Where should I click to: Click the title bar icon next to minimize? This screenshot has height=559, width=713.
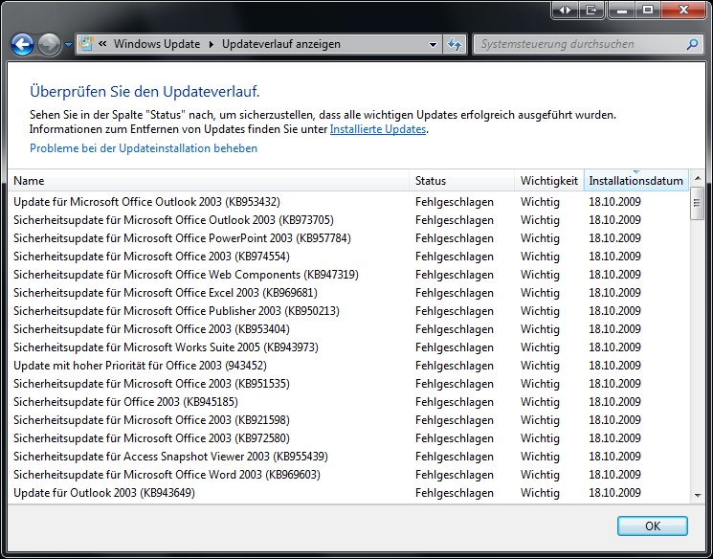[x=590, y=10]
